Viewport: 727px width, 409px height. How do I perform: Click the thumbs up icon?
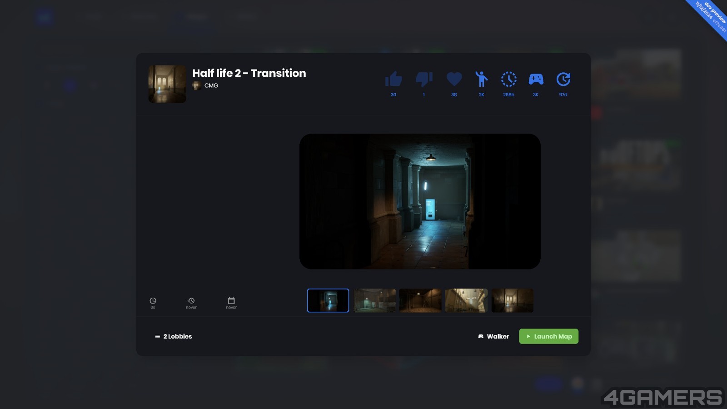pyautogui.click(x=393, y=79)
